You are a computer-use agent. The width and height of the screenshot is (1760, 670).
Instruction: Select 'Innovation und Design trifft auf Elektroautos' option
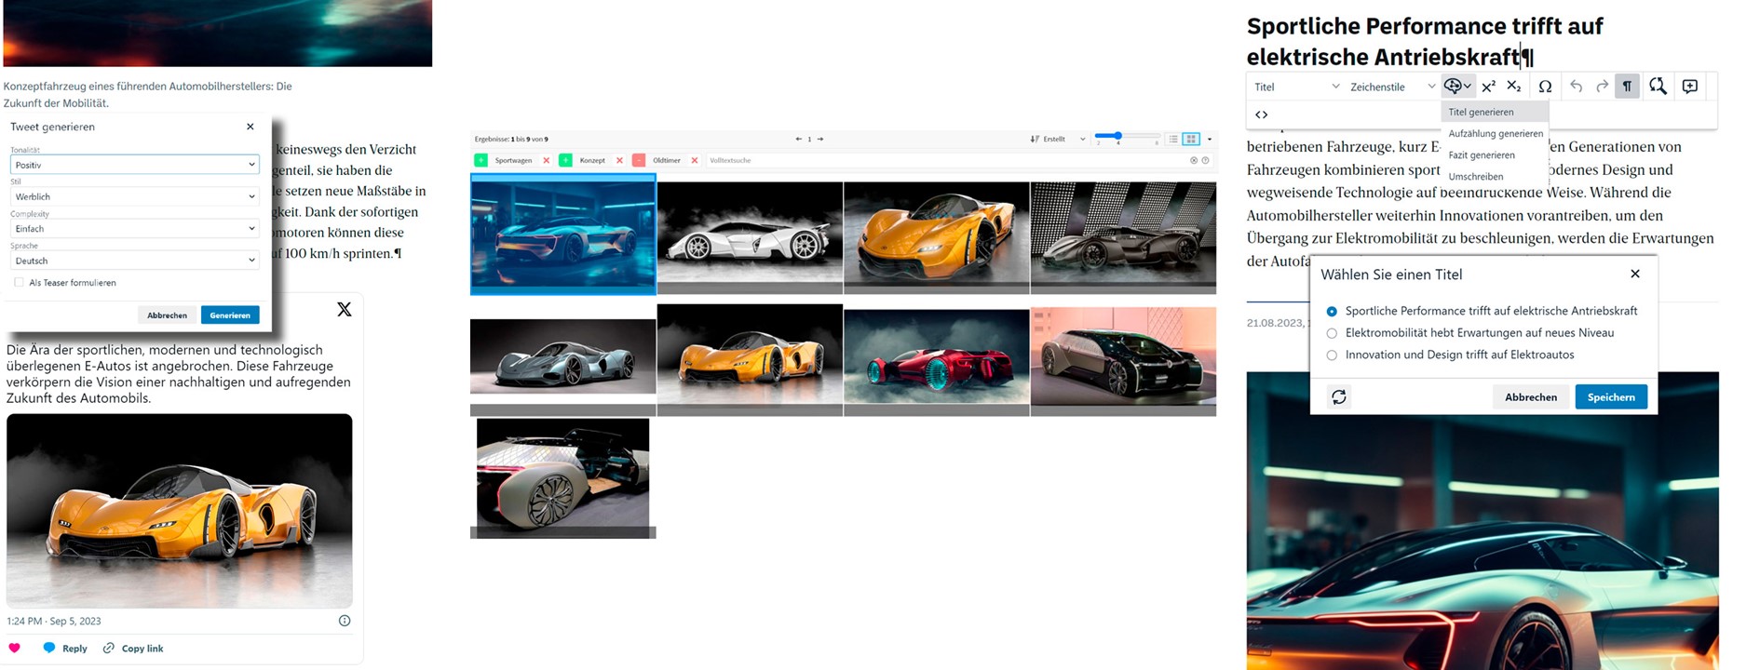click(x=1332, y=355)
